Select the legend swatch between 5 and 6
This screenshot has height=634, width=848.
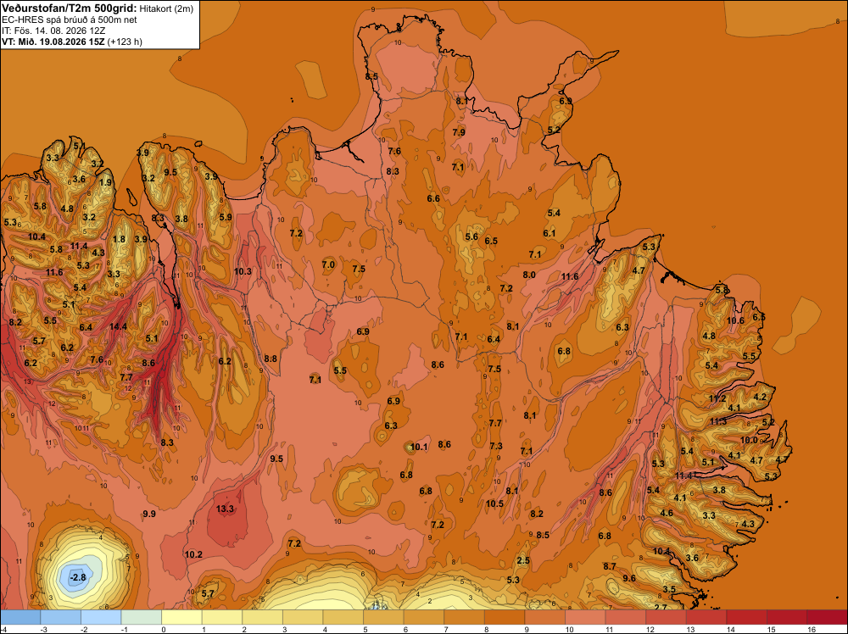[x=383, y=617]
